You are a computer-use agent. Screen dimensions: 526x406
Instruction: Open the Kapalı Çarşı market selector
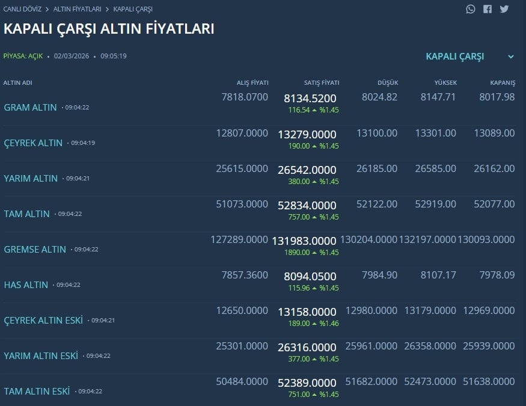[x=455, y=57]
